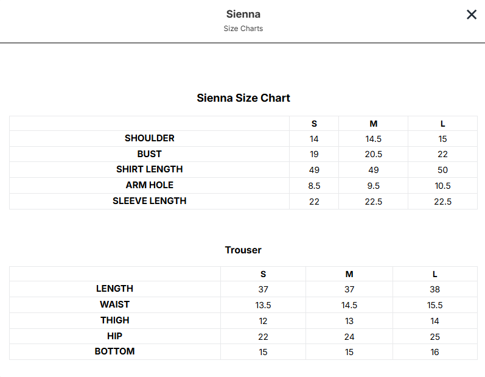Click the 20.5 bust value for medium
Viewport: 485px width, 377px height.
(374, 154)
